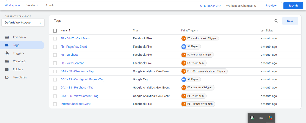Click the cloud icon in system tray

point(261,118)
